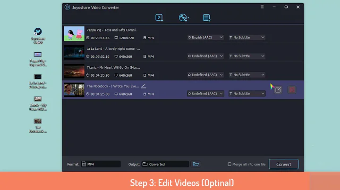Image resolution: width=340 pixels, height=190 pixels.
Task: Open subtitle dropdown for La La Land
Action: click(247, 56)
